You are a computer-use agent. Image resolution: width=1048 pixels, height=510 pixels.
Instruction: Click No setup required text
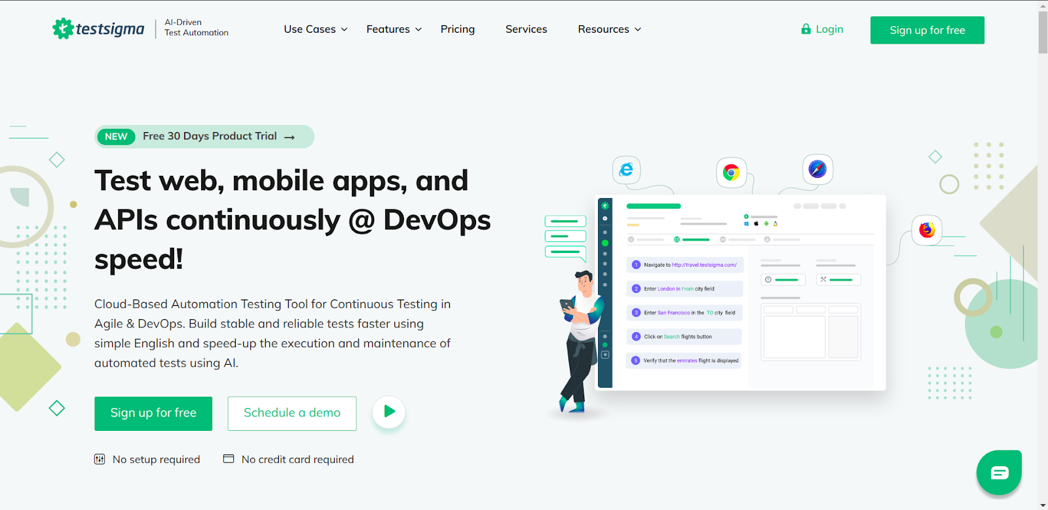point(157,460)
